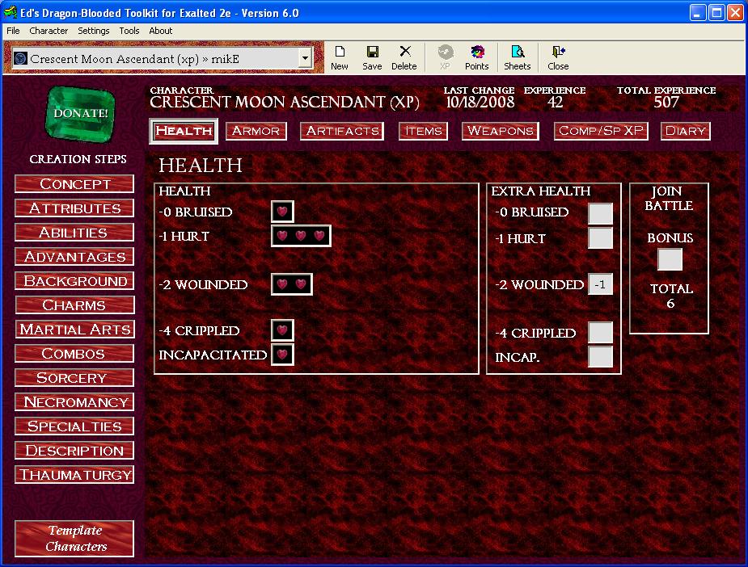Open the Thaumaturgy step

tap(74, 475)
